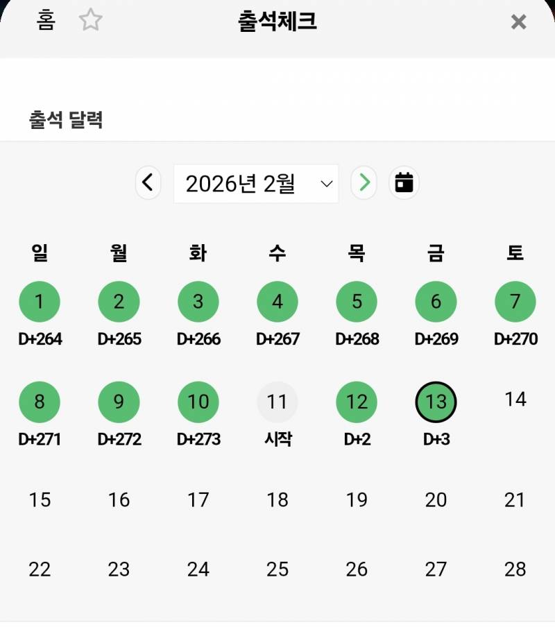Viewport: 555px width, 627px height.
Task: Click the D+273 label below date 10
Action: tap(198, 439)
